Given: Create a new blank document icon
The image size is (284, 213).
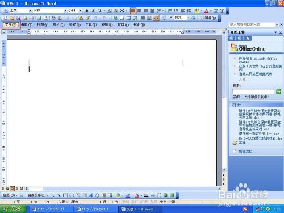Looking at the screenshot, I should pyautogui.click(x=6, y=18).
